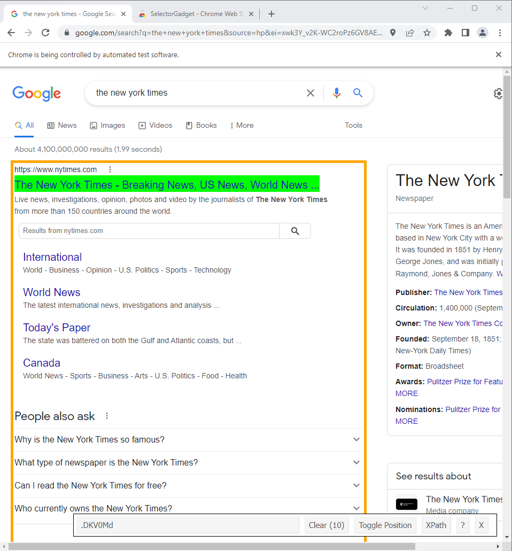The width and height of the screenshot is (512, 551).
Task: Click the 'Results from nytimes.com' search field
Action: [149, 231]
